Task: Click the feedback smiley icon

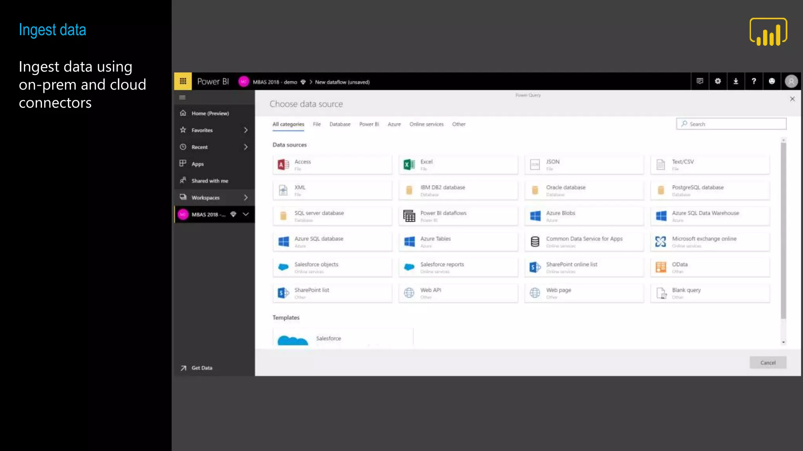Action: point(772,81)
